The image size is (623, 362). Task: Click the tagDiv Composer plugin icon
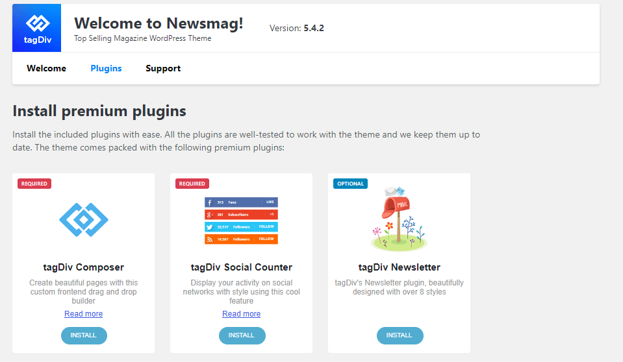(83, 219)
